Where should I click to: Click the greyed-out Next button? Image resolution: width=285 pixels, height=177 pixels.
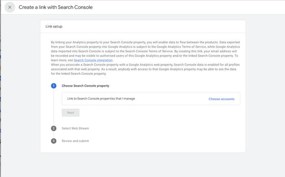click(x=70, y=113)
